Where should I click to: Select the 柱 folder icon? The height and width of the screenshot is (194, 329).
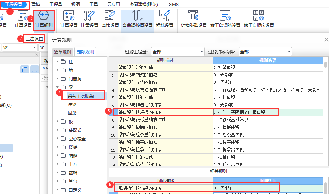click(x=63, y=62)
